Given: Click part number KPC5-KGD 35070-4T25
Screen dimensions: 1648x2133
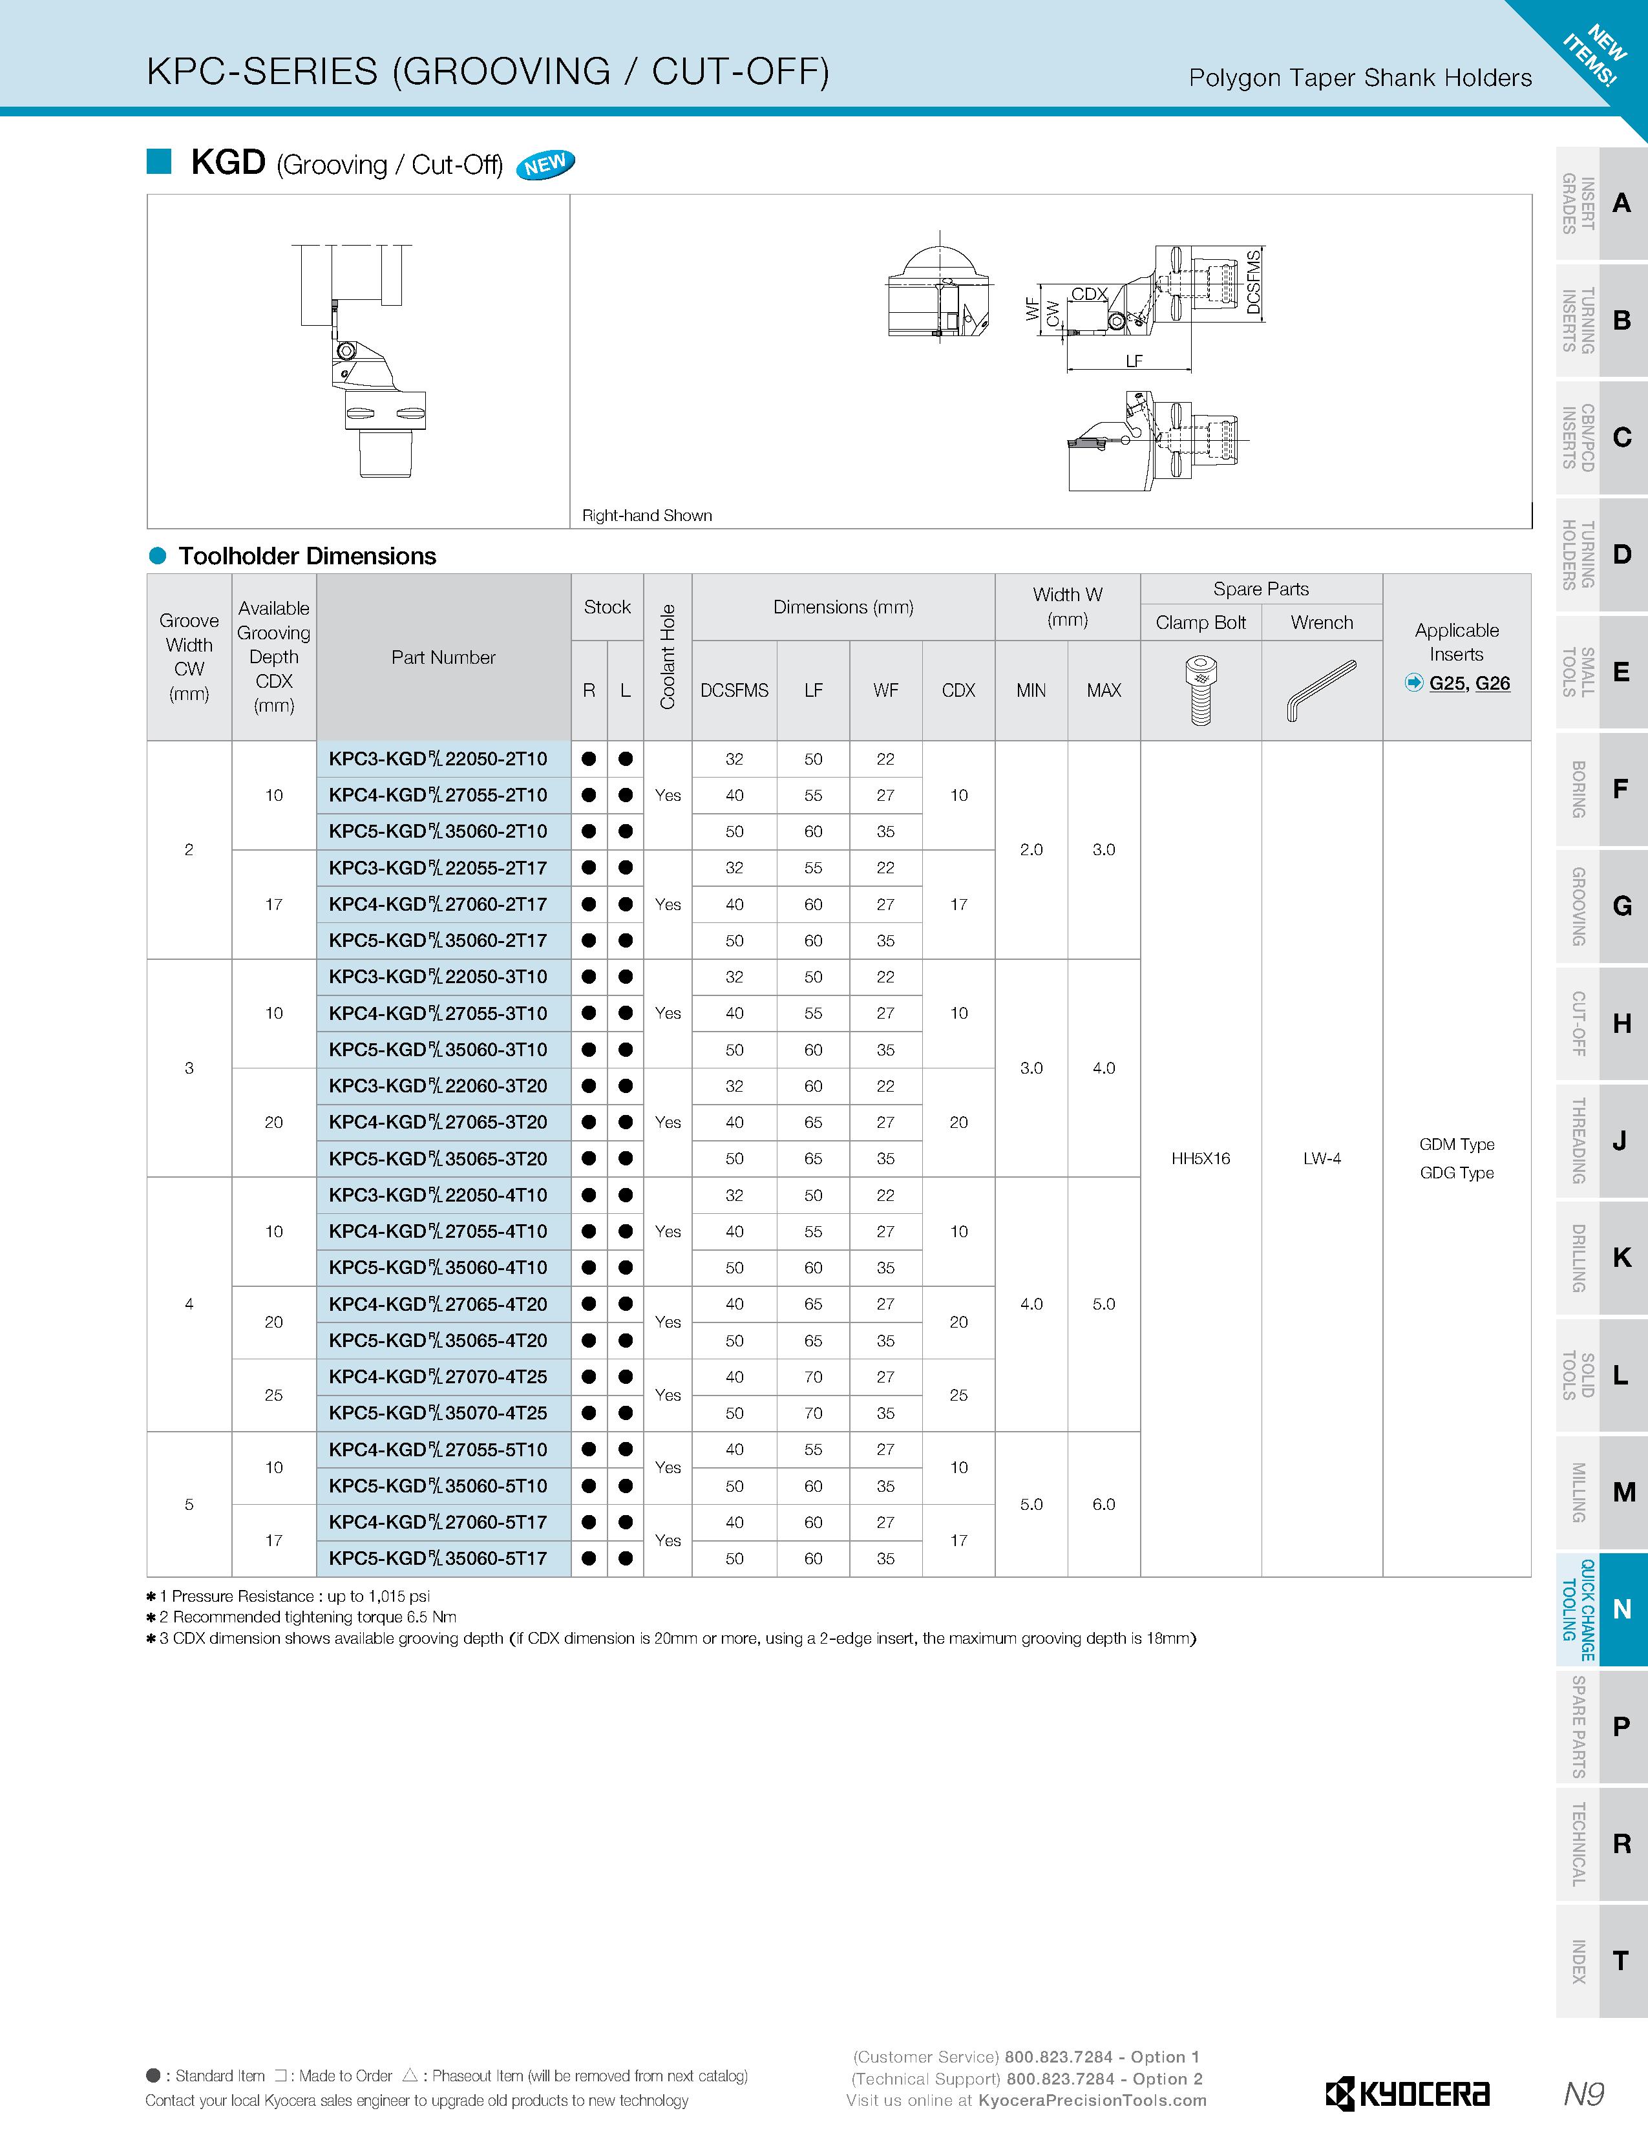Looking at the screenshot, I should [438, 1413].
